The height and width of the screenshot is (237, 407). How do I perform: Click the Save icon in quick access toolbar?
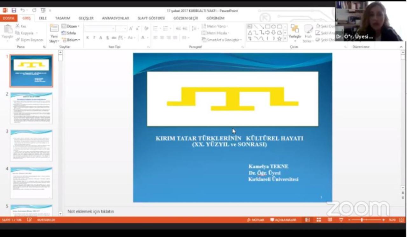[x=14, y=10]
